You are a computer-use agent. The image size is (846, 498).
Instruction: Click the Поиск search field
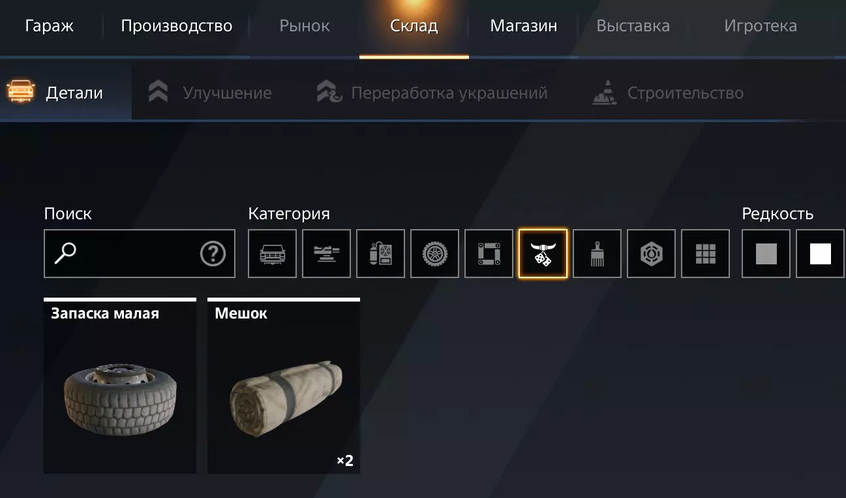(140, 253)
